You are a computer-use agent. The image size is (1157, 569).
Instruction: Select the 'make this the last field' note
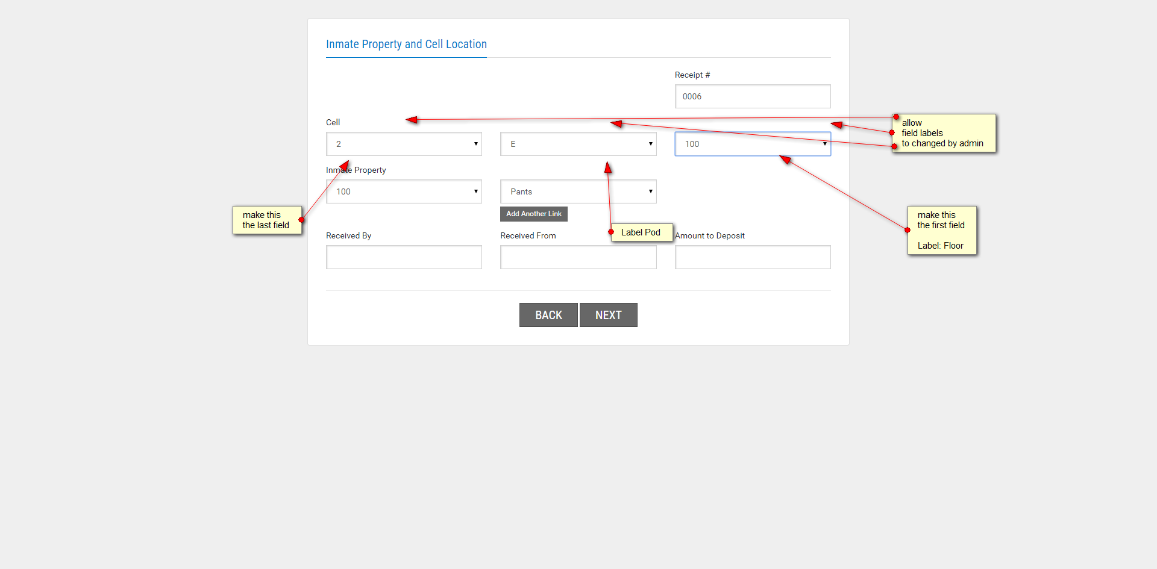[x=267, y=220]
